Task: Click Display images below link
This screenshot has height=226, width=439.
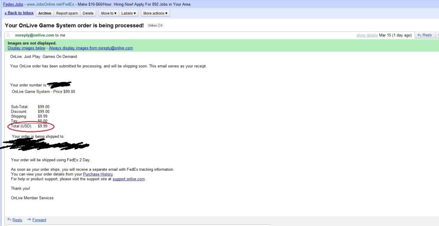Action: pyautogui.click(x=26, y=48)
